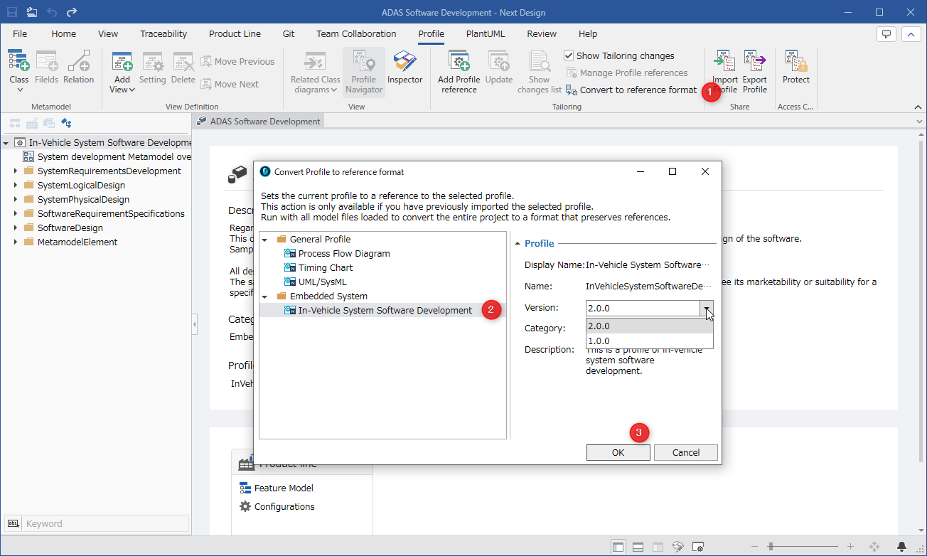Switch to the Traceability tab
Viewport: 927px width, 556px height.
pos(164,33)
